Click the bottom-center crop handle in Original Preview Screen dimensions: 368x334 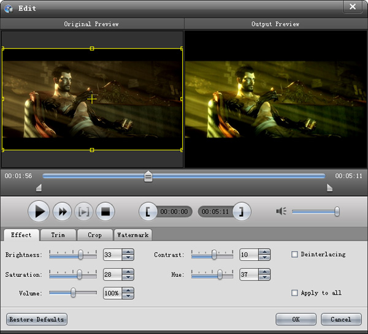[x=92, y=150]
